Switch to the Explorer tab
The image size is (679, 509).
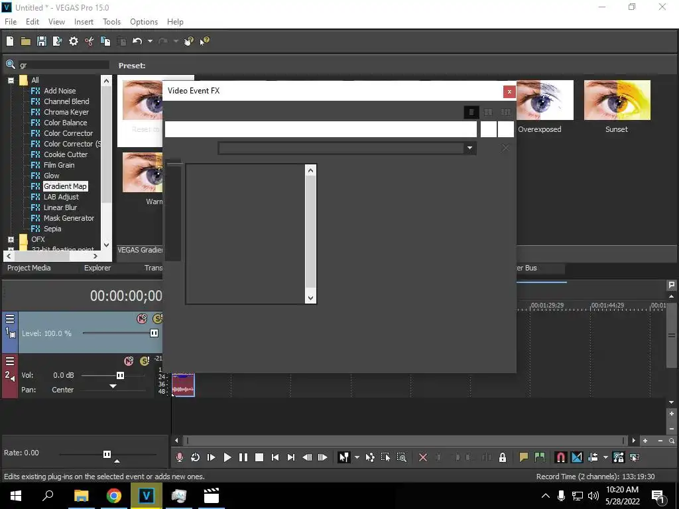pos(97,268)
